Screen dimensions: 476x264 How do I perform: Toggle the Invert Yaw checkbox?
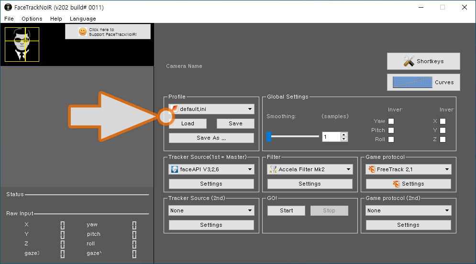click(391, 121)
